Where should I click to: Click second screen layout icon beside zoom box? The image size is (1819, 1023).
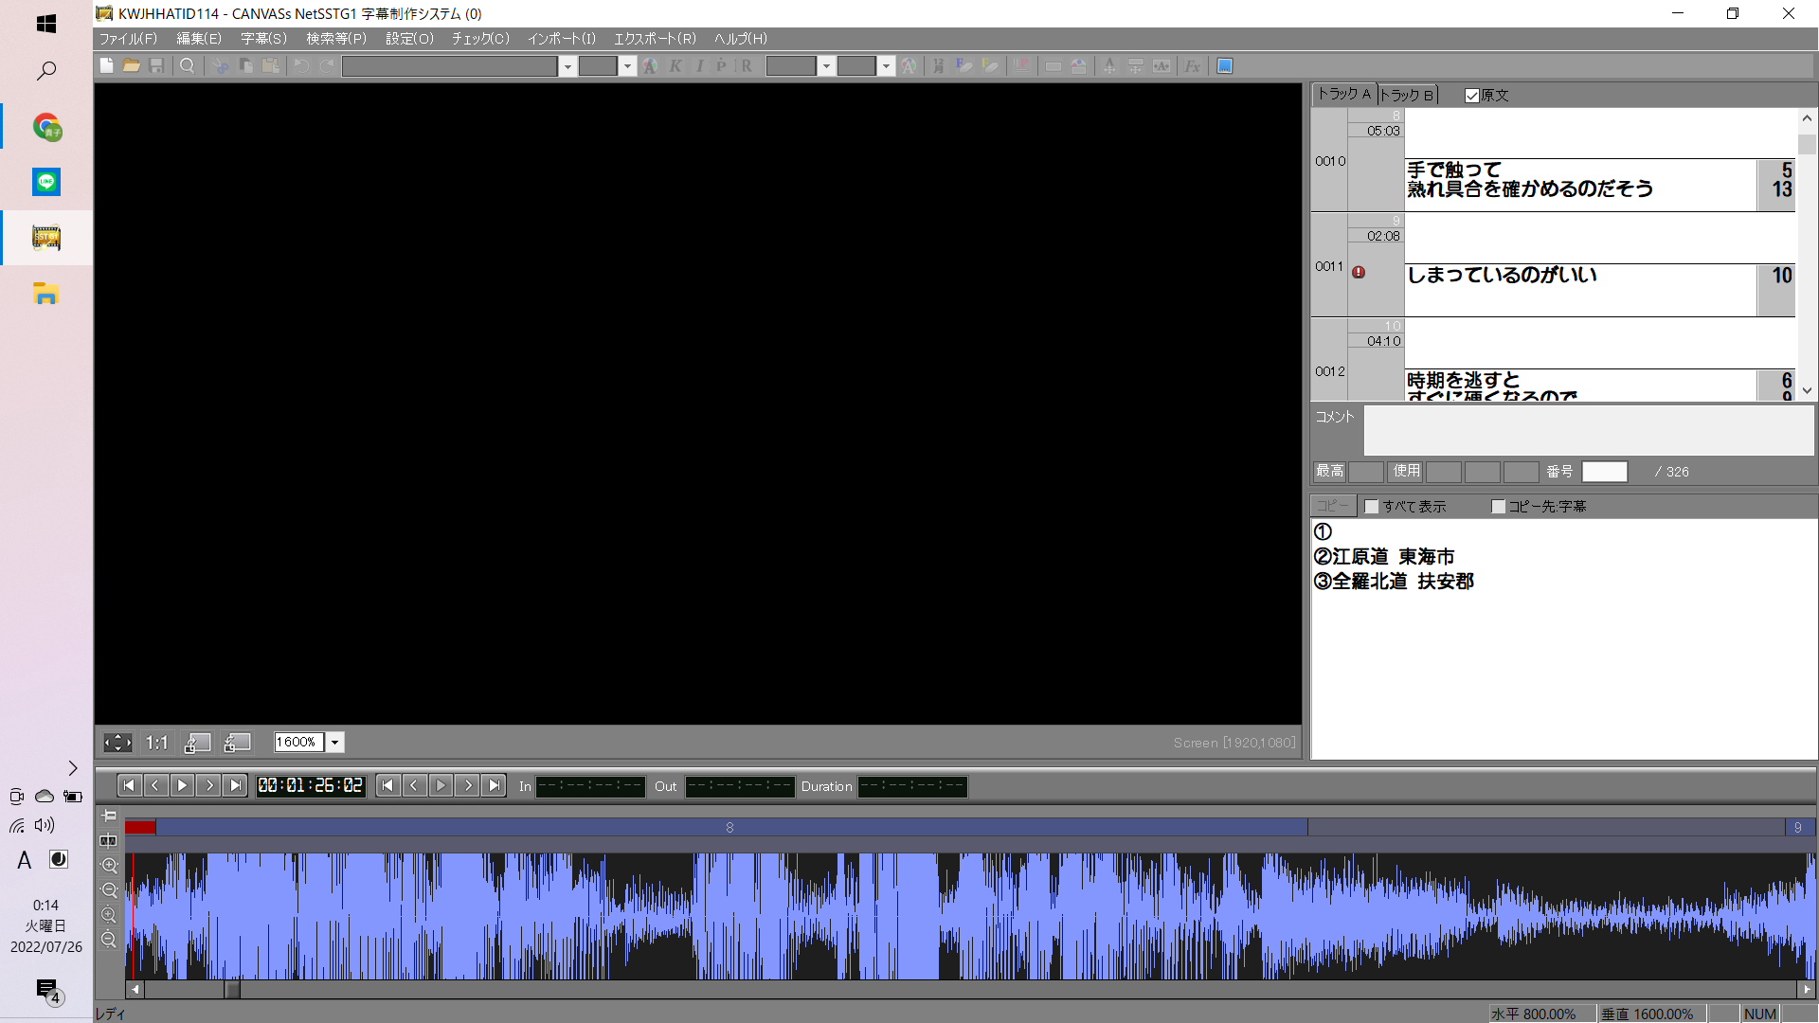(x=237, y=743)
